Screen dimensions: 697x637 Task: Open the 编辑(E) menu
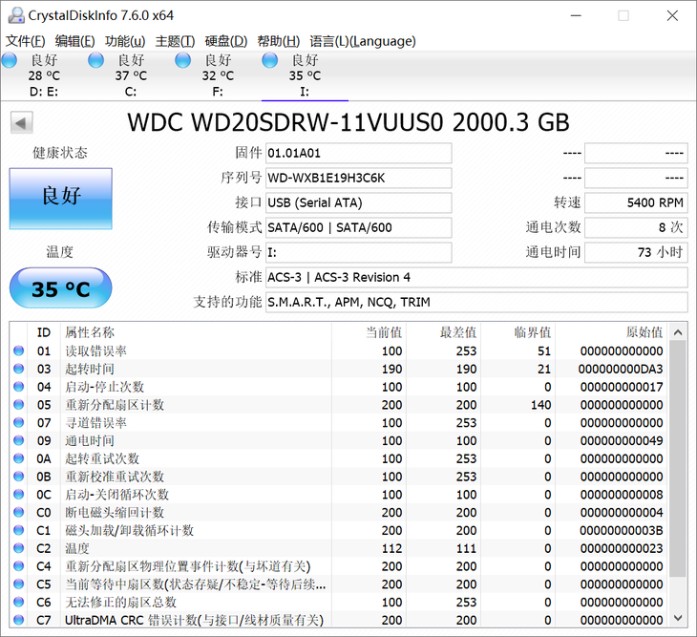click(x=74, y=41)
